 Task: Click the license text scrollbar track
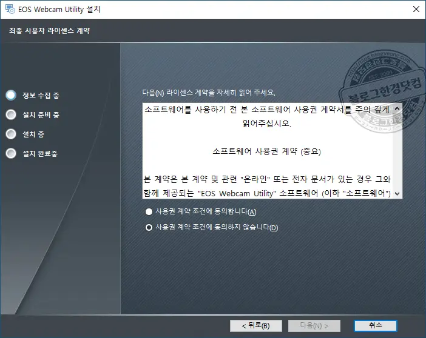tap(397, 151)
